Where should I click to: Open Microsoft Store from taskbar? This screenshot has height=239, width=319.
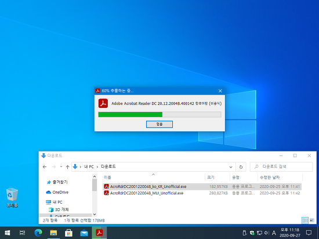[69, 233]
